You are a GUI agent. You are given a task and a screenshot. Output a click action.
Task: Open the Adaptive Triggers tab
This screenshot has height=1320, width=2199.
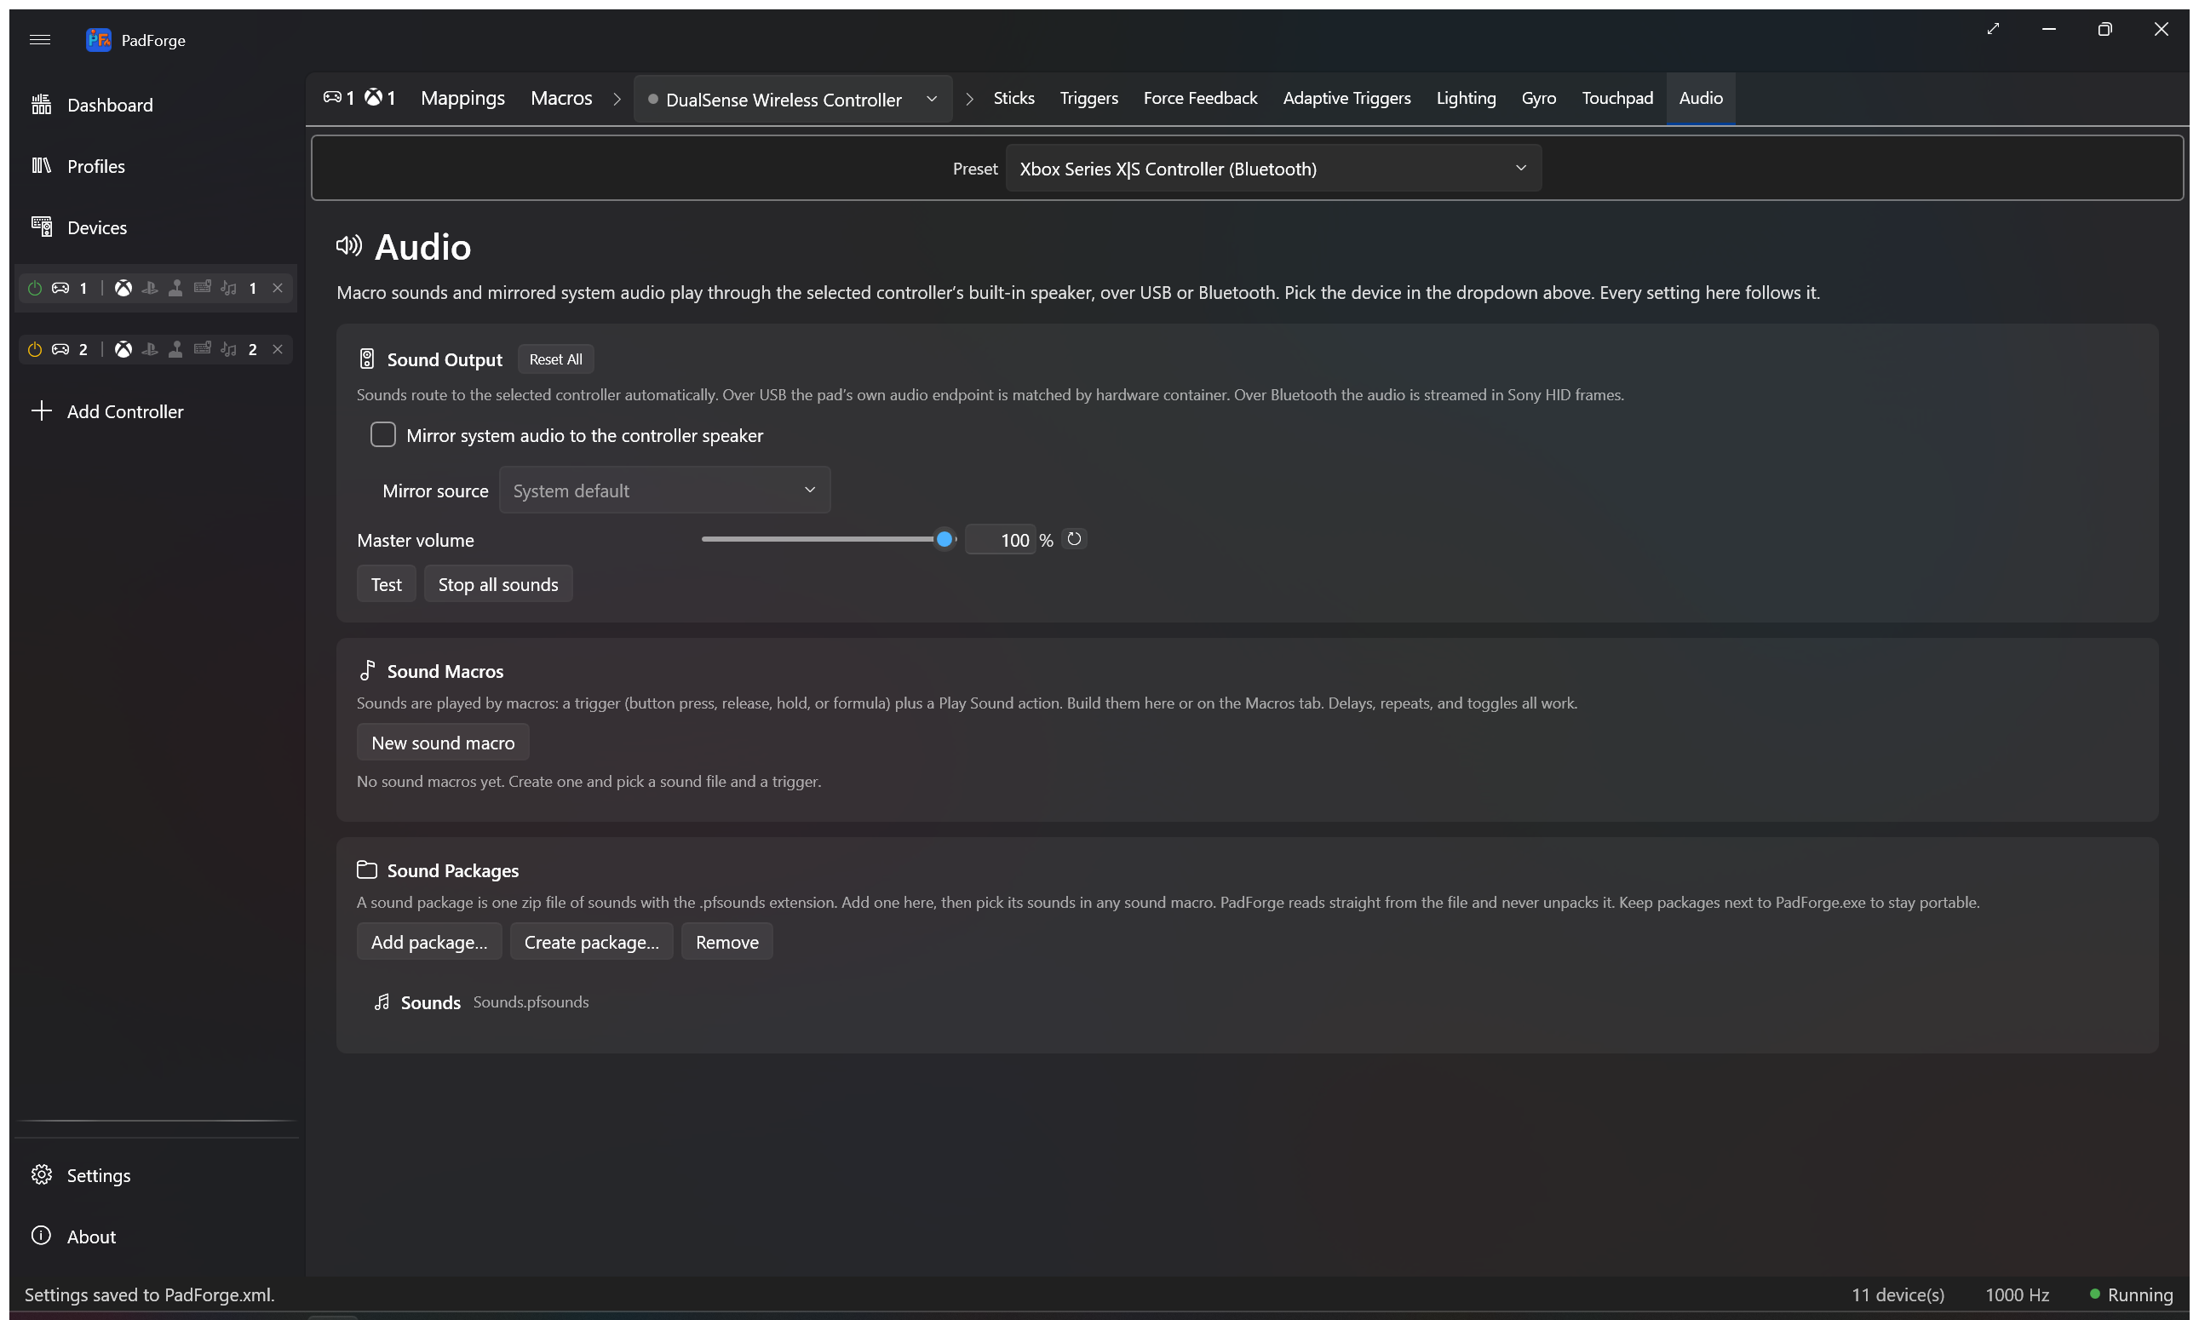point(1346,98)
